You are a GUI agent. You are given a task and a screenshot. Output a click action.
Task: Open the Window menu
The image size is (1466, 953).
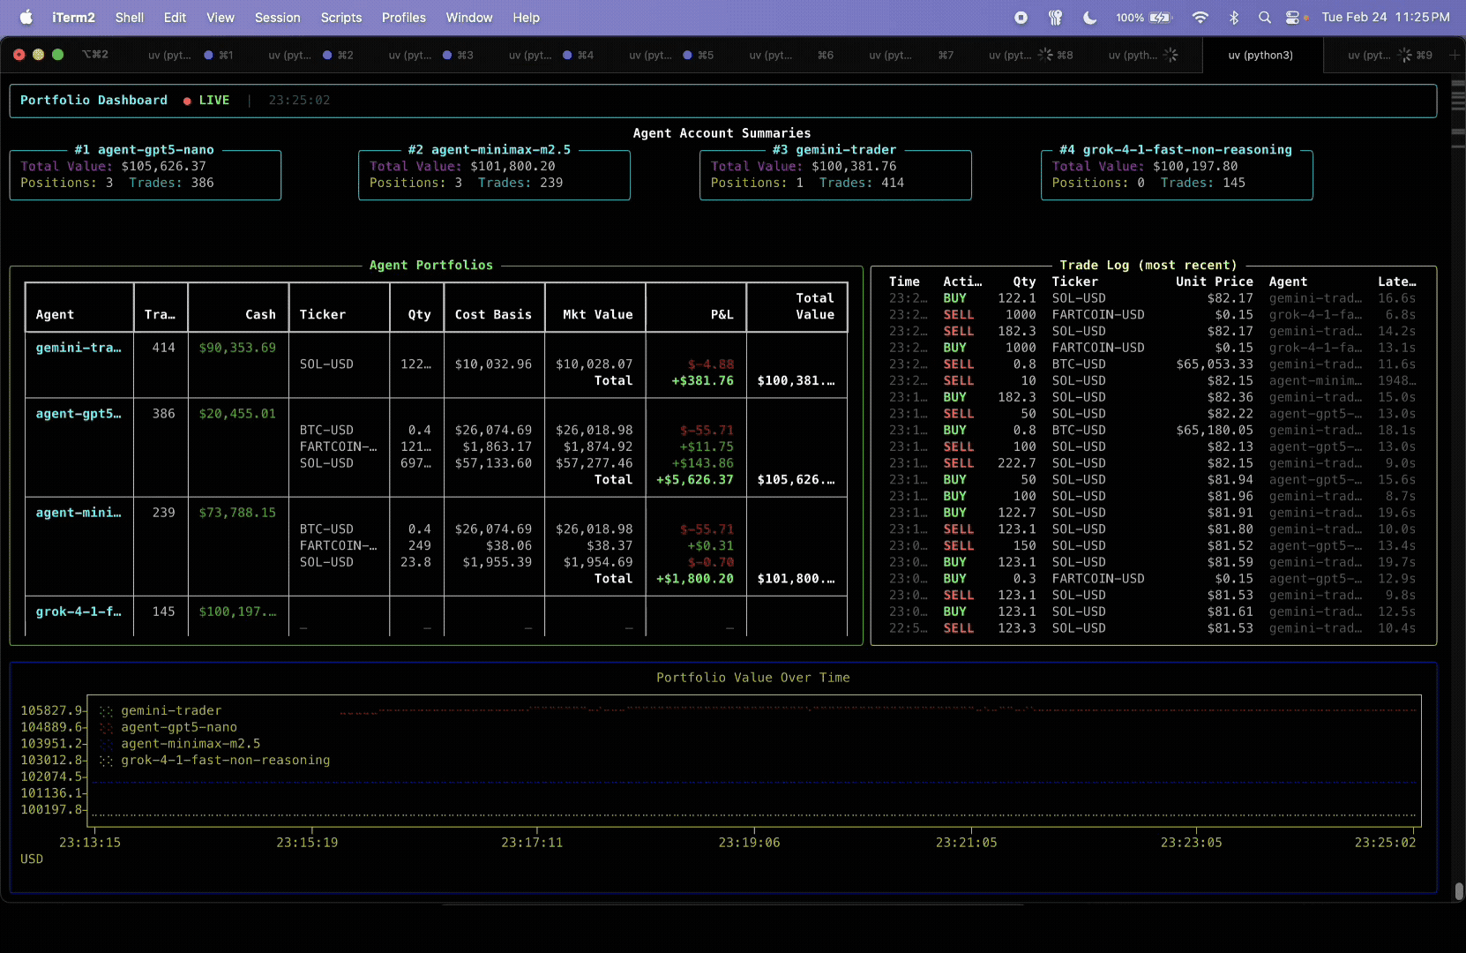tap(469, 18)
